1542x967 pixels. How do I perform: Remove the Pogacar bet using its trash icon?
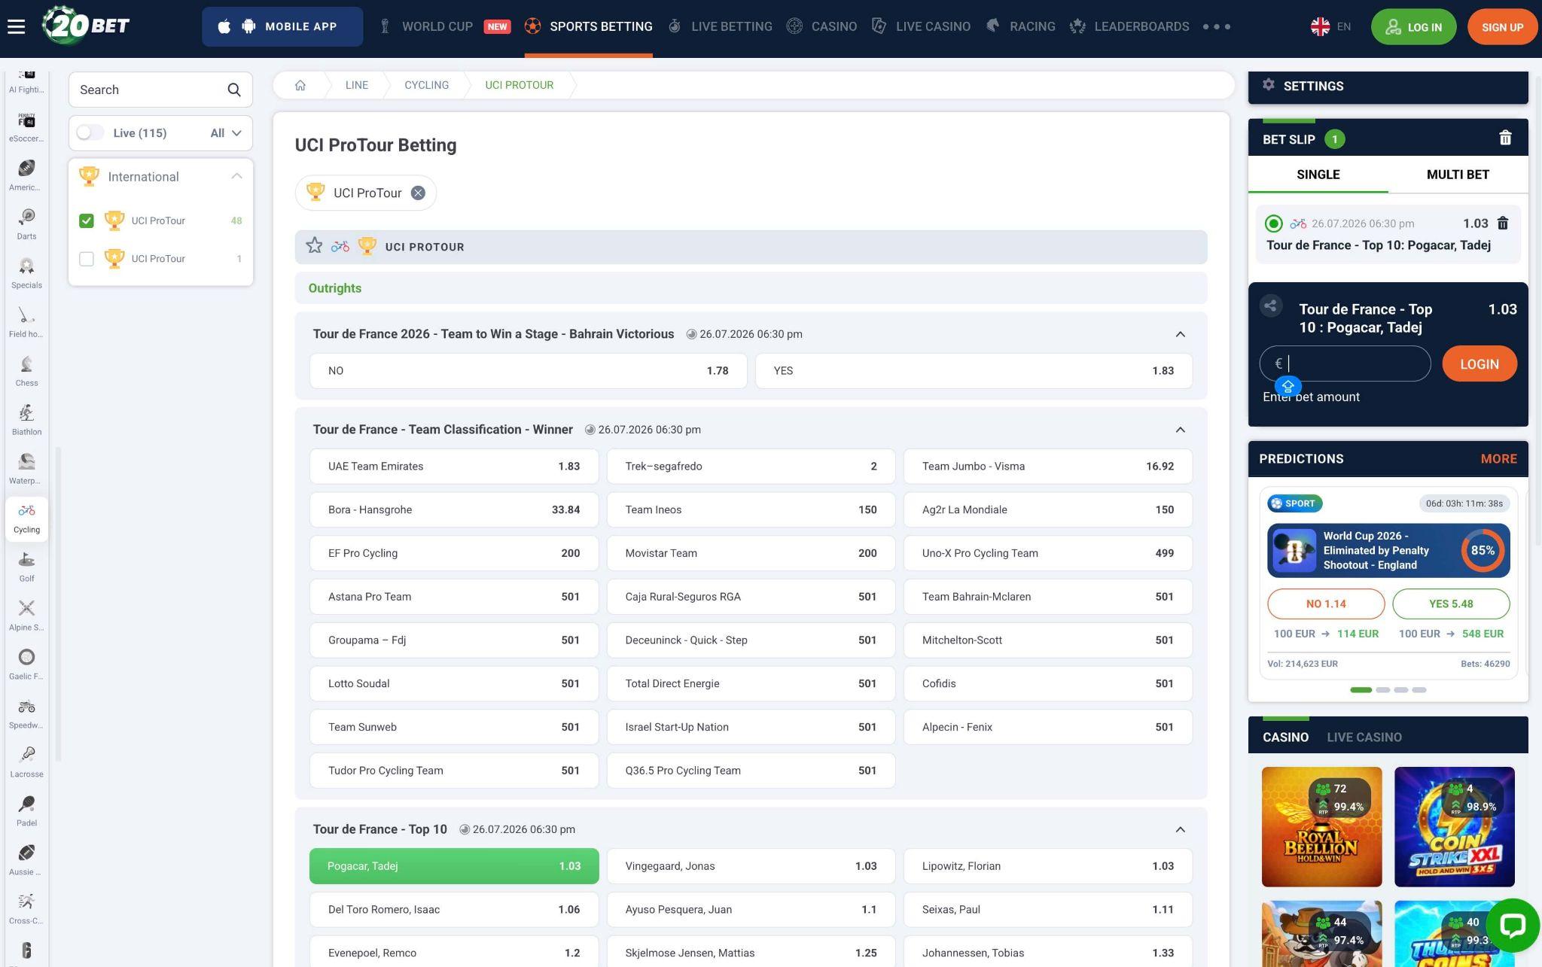(1503, 224)
